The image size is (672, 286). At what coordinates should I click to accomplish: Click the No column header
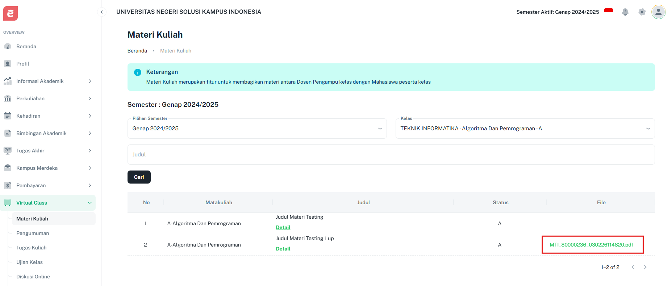coord(146,202)
